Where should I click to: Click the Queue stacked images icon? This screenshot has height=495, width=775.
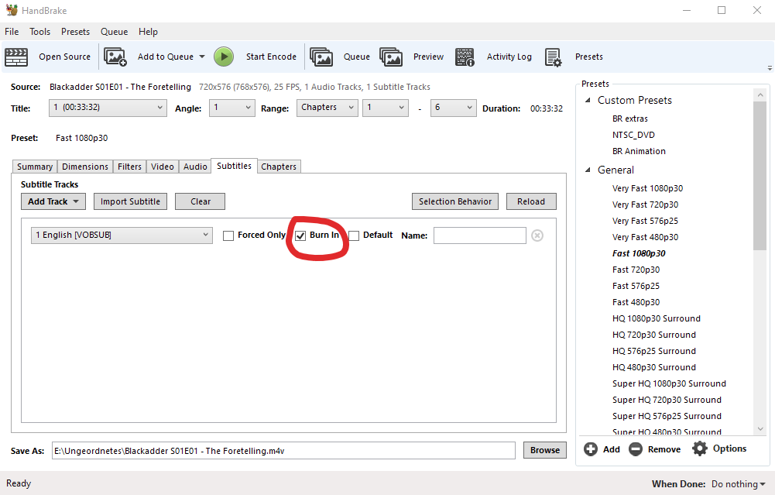coord(321,57)
